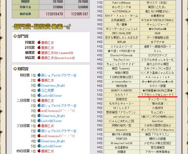Image resolution: width=188 pixels, height=154 pixels.
Task: Click the 狩猟大会 row label
Action: (x=25, y=7)
